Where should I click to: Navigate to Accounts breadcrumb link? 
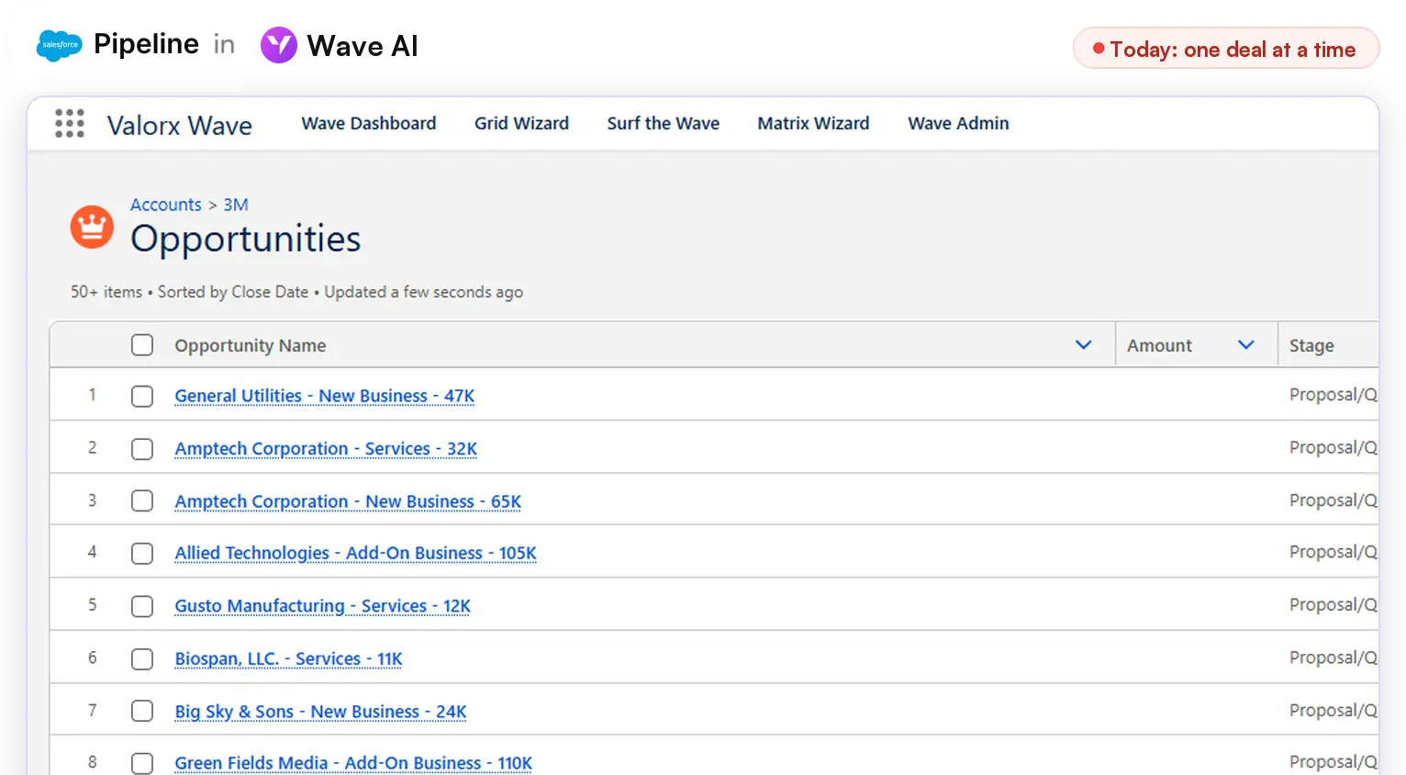pyautogui.click(x=166, y=205)
